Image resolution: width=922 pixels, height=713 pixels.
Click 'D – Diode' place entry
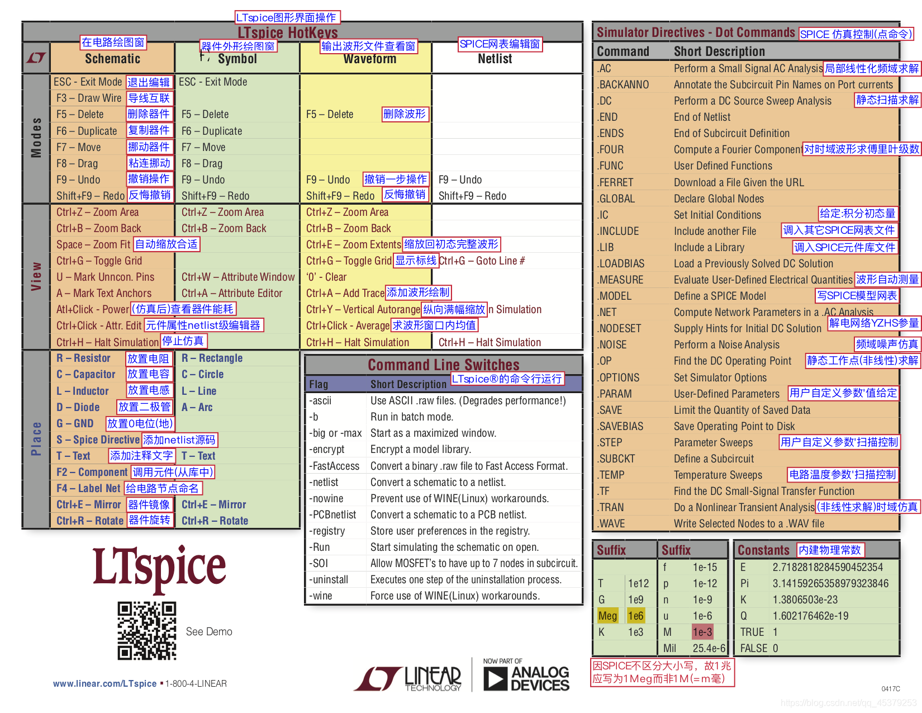coord(78,407)
